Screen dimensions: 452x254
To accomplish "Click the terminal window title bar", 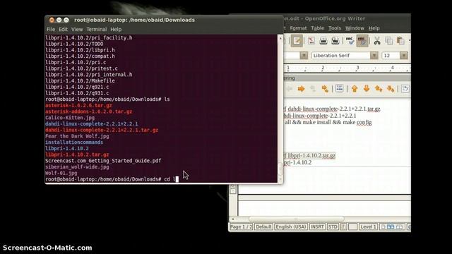I will coord(164,20).
